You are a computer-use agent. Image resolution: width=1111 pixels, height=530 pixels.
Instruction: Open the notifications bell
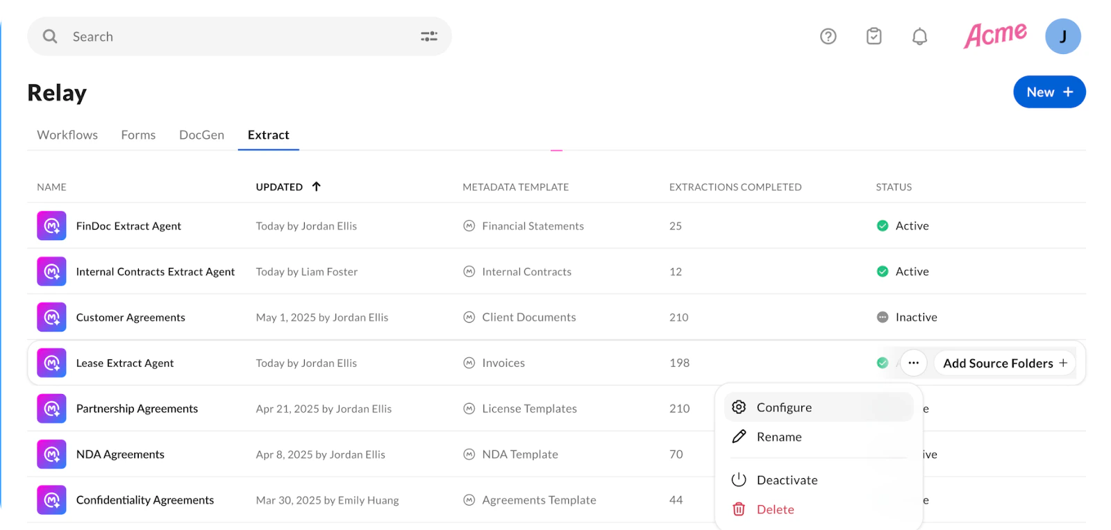point(919,36)
